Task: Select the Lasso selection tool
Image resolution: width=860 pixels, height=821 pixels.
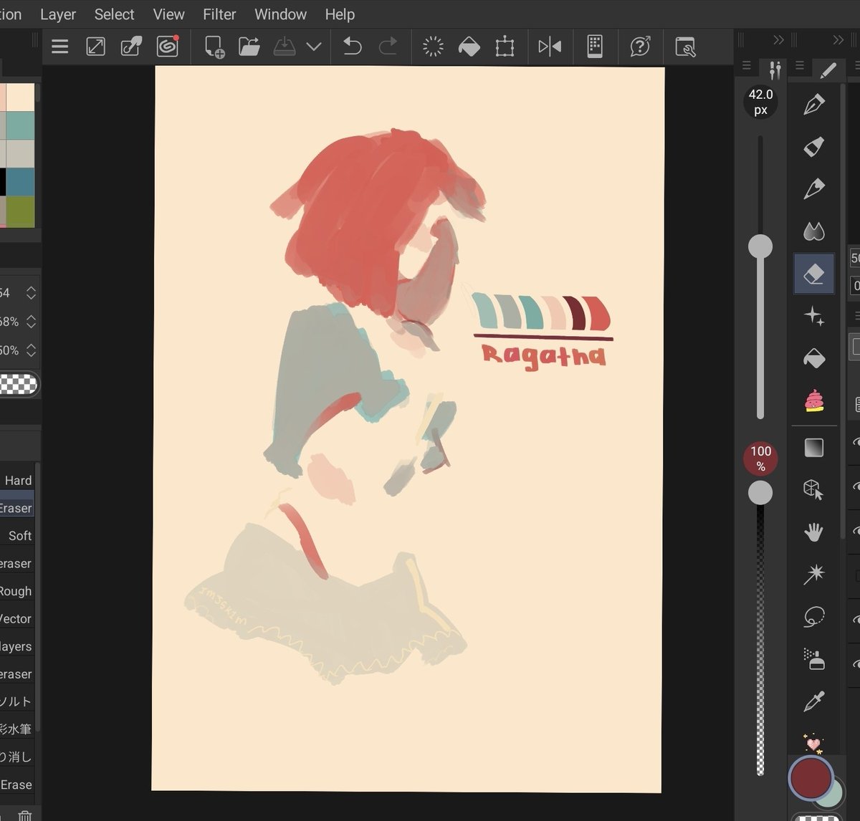Action: (814, 617)
